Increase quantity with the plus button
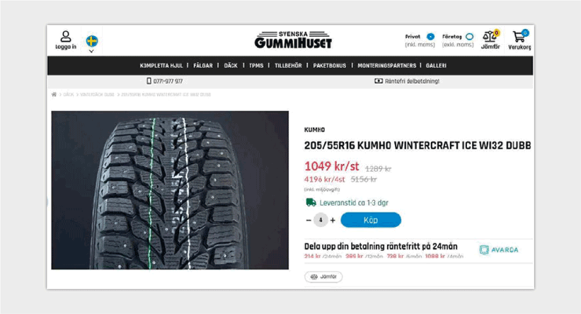Viewport: 581px width, 314px height. [333, 220]
